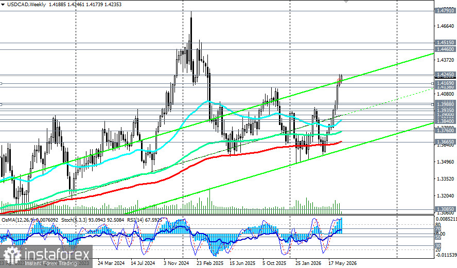Click the 15 Jun 2025 date label

point(242,263)
